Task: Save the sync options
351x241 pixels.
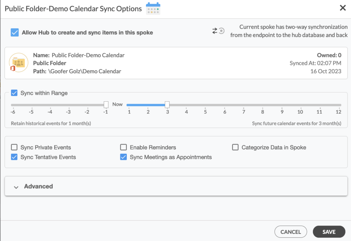Action: (x=329, y=232)
